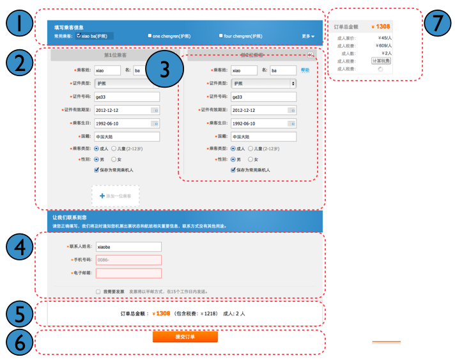455x364 pixels.
Task: Click the close icon on passenger 2 panel
Action: [x=310, y=56]
